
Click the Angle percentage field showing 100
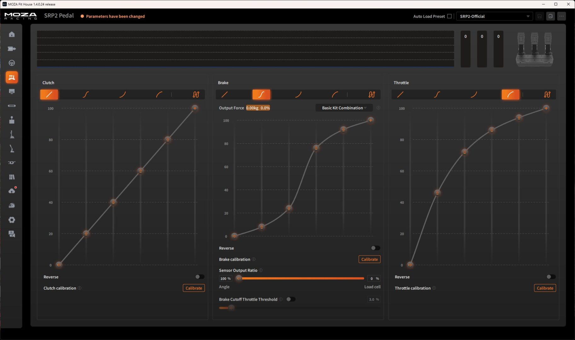click(x=226, y=279)
